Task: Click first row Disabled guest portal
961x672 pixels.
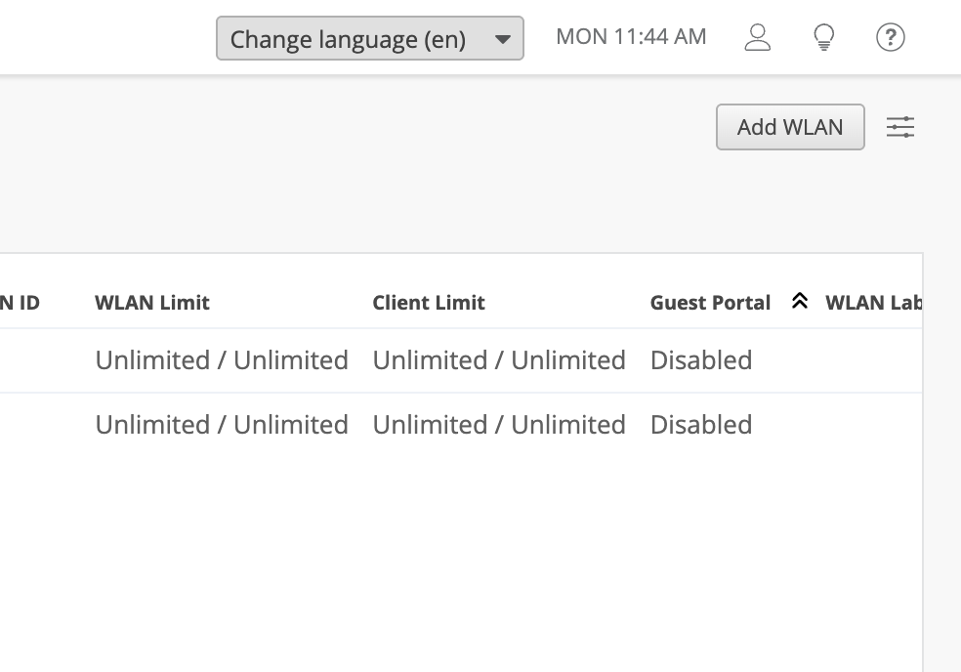Action: click(x=701, y=359)
